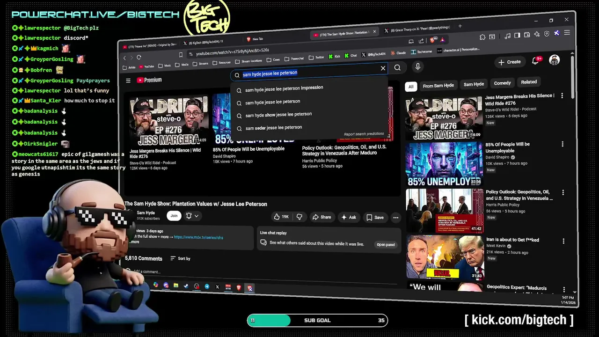Select the Sam Hyde filter chip
599x337 pixels.
tap(474, 84)
